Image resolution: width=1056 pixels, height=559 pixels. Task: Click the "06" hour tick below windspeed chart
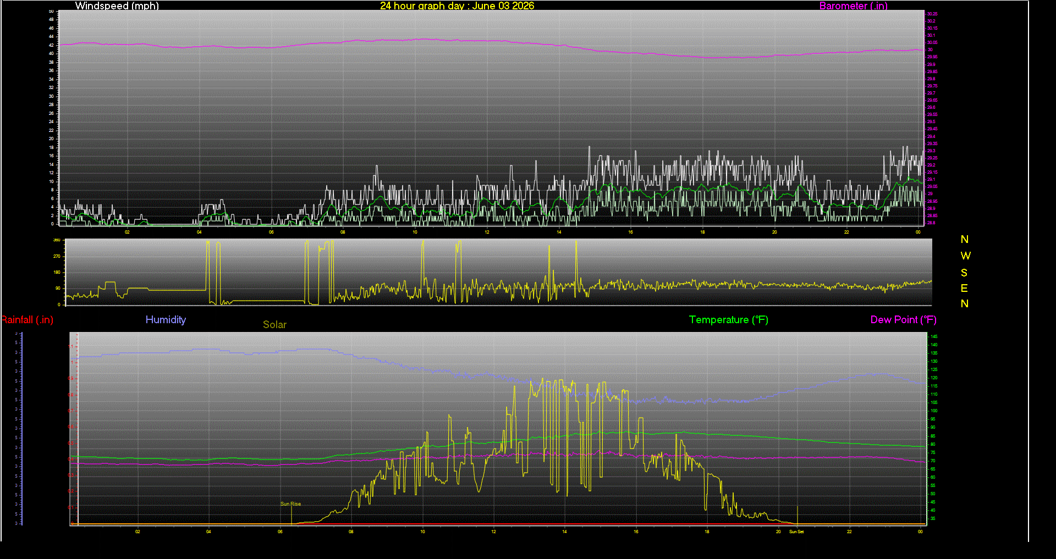[271, 232]
